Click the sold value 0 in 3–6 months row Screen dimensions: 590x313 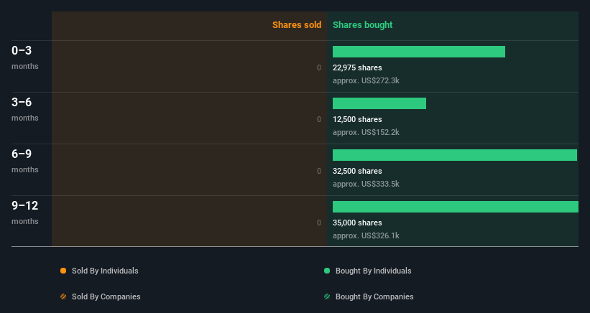click(x=319, y=119)
